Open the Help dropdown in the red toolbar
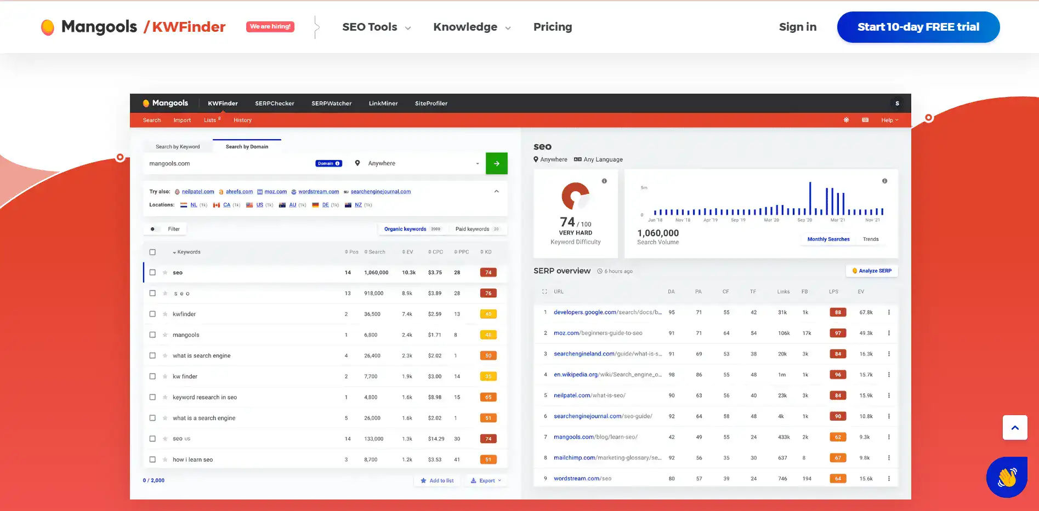 [x=889, y=120]
